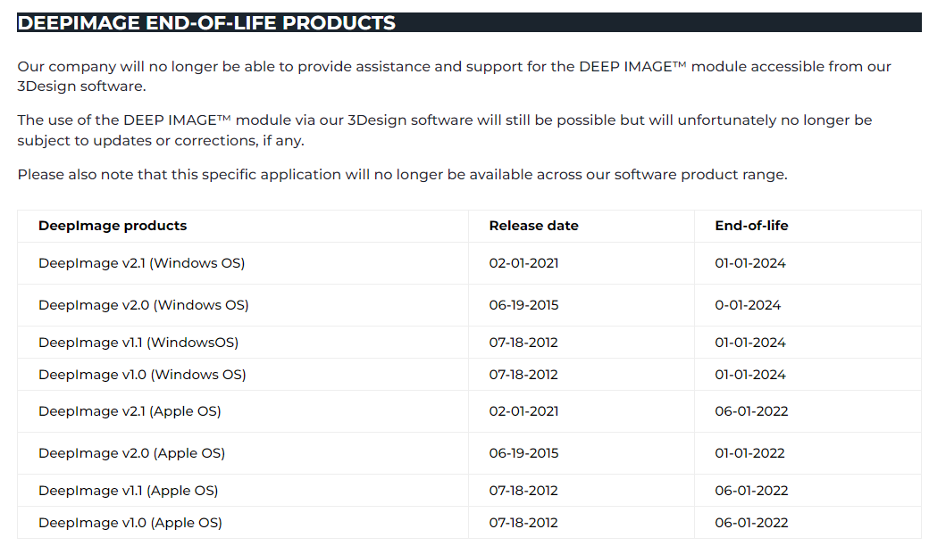
Task: Select DeepImage v1.1 (Apple OS) product cell
Action: (x=128, y=491)
